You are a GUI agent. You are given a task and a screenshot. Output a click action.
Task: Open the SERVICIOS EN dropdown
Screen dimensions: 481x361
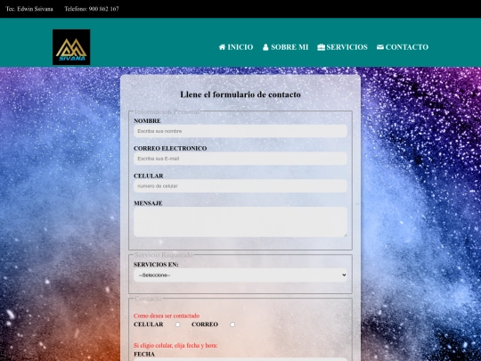point(240,275)
